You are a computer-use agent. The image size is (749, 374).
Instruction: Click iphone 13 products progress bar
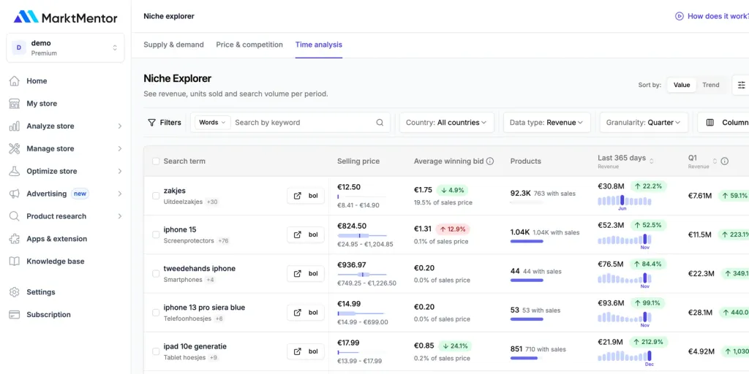tap(527, 318)
